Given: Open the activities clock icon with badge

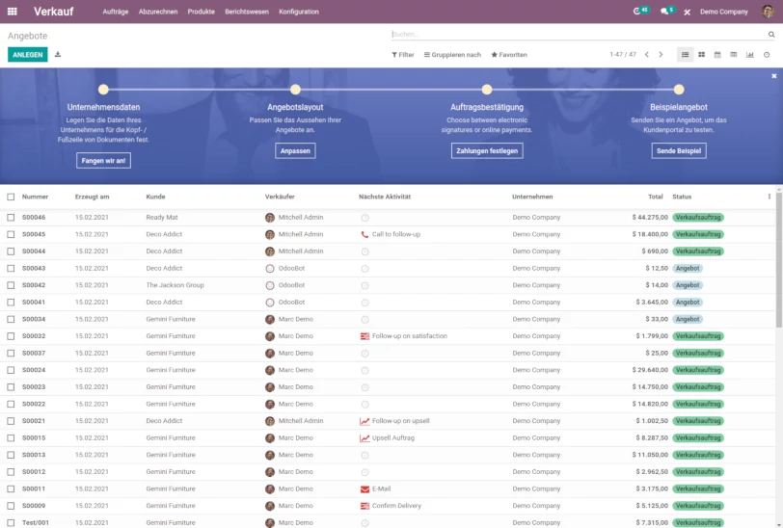Looking at the screenshot, I should click(641, 11).
